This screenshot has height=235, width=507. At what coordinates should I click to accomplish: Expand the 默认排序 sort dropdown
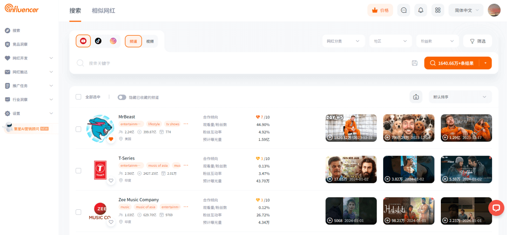click(x=460, y=97)
